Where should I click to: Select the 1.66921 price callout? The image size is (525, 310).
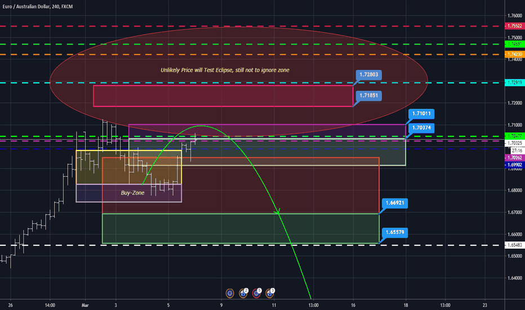tap(395, 203)
